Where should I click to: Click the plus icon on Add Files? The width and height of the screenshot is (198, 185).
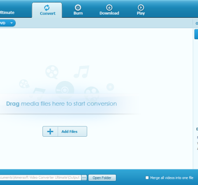(50, 131)
